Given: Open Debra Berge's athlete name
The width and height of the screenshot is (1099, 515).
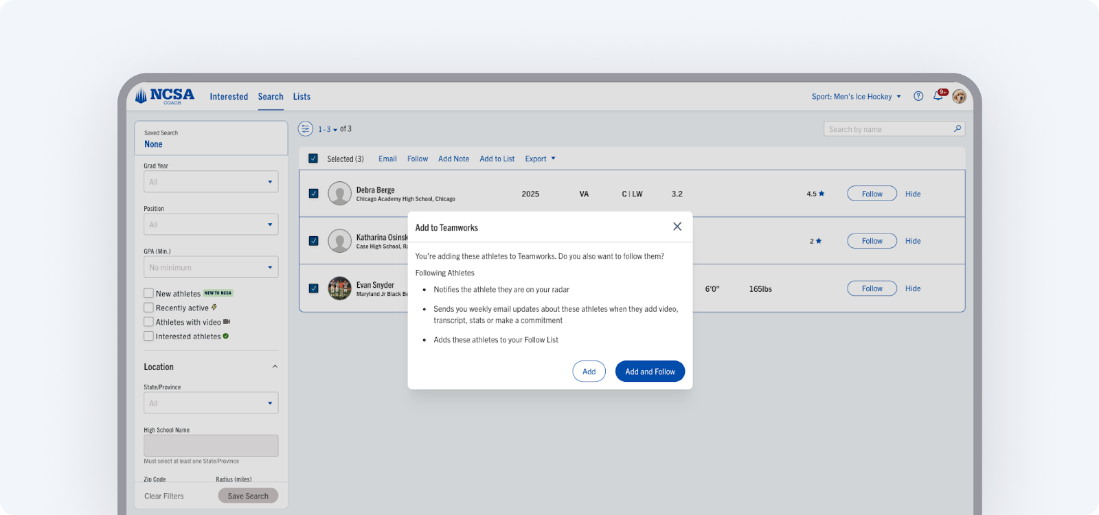Looking at the screenshot, I should coord(375,190).
